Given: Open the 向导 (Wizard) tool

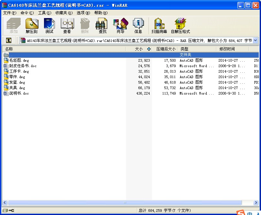Looking at the screenshot, I should [x=120, y=26].
